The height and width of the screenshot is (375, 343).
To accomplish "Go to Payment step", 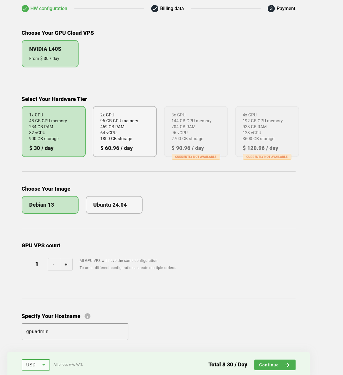I will pyautogui.click(x=286, y=9).
